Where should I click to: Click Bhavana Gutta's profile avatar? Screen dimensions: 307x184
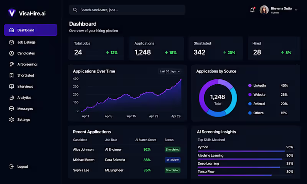(264, 10)
